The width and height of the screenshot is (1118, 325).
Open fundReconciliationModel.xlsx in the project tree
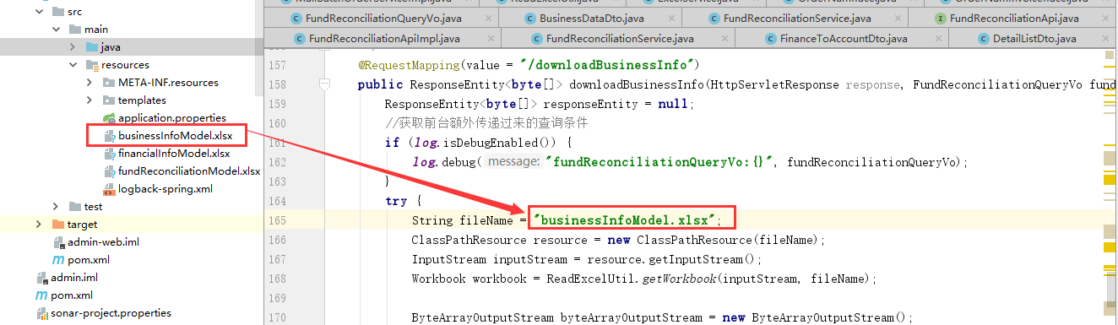(x=189, y=171)
